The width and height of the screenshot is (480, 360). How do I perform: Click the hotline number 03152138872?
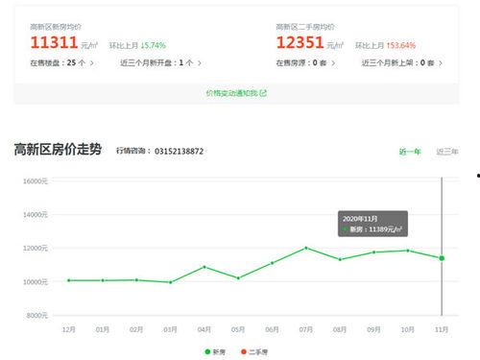(179, 151)
